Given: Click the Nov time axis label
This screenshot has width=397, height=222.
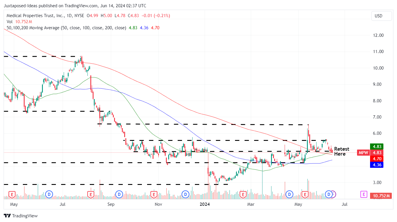Looking at the screenshot, I should click(x=158, y=204).
